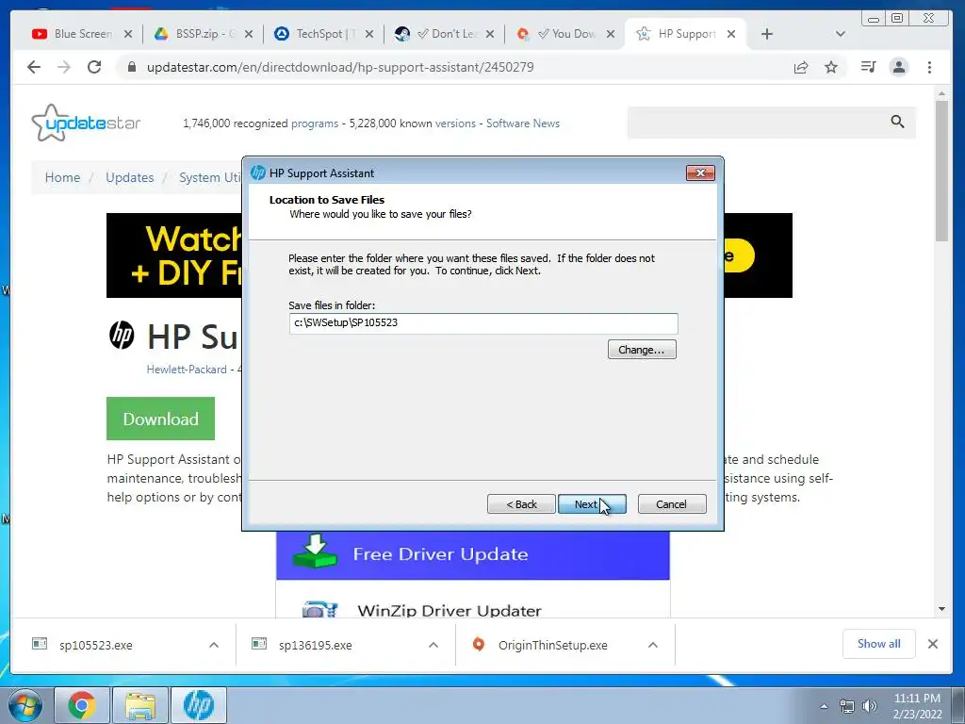Expand options for sp136195.exe download
Viewport: 965px width, 724px height.
pyautogui.click(x=433, y=645)
